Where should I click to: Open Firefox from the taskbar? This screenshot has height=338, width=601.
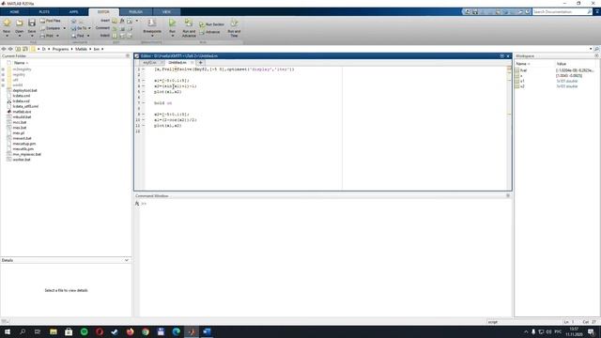(130, 331)
